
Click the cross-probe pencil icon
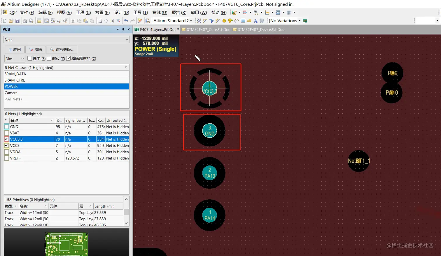coord(140,21)
